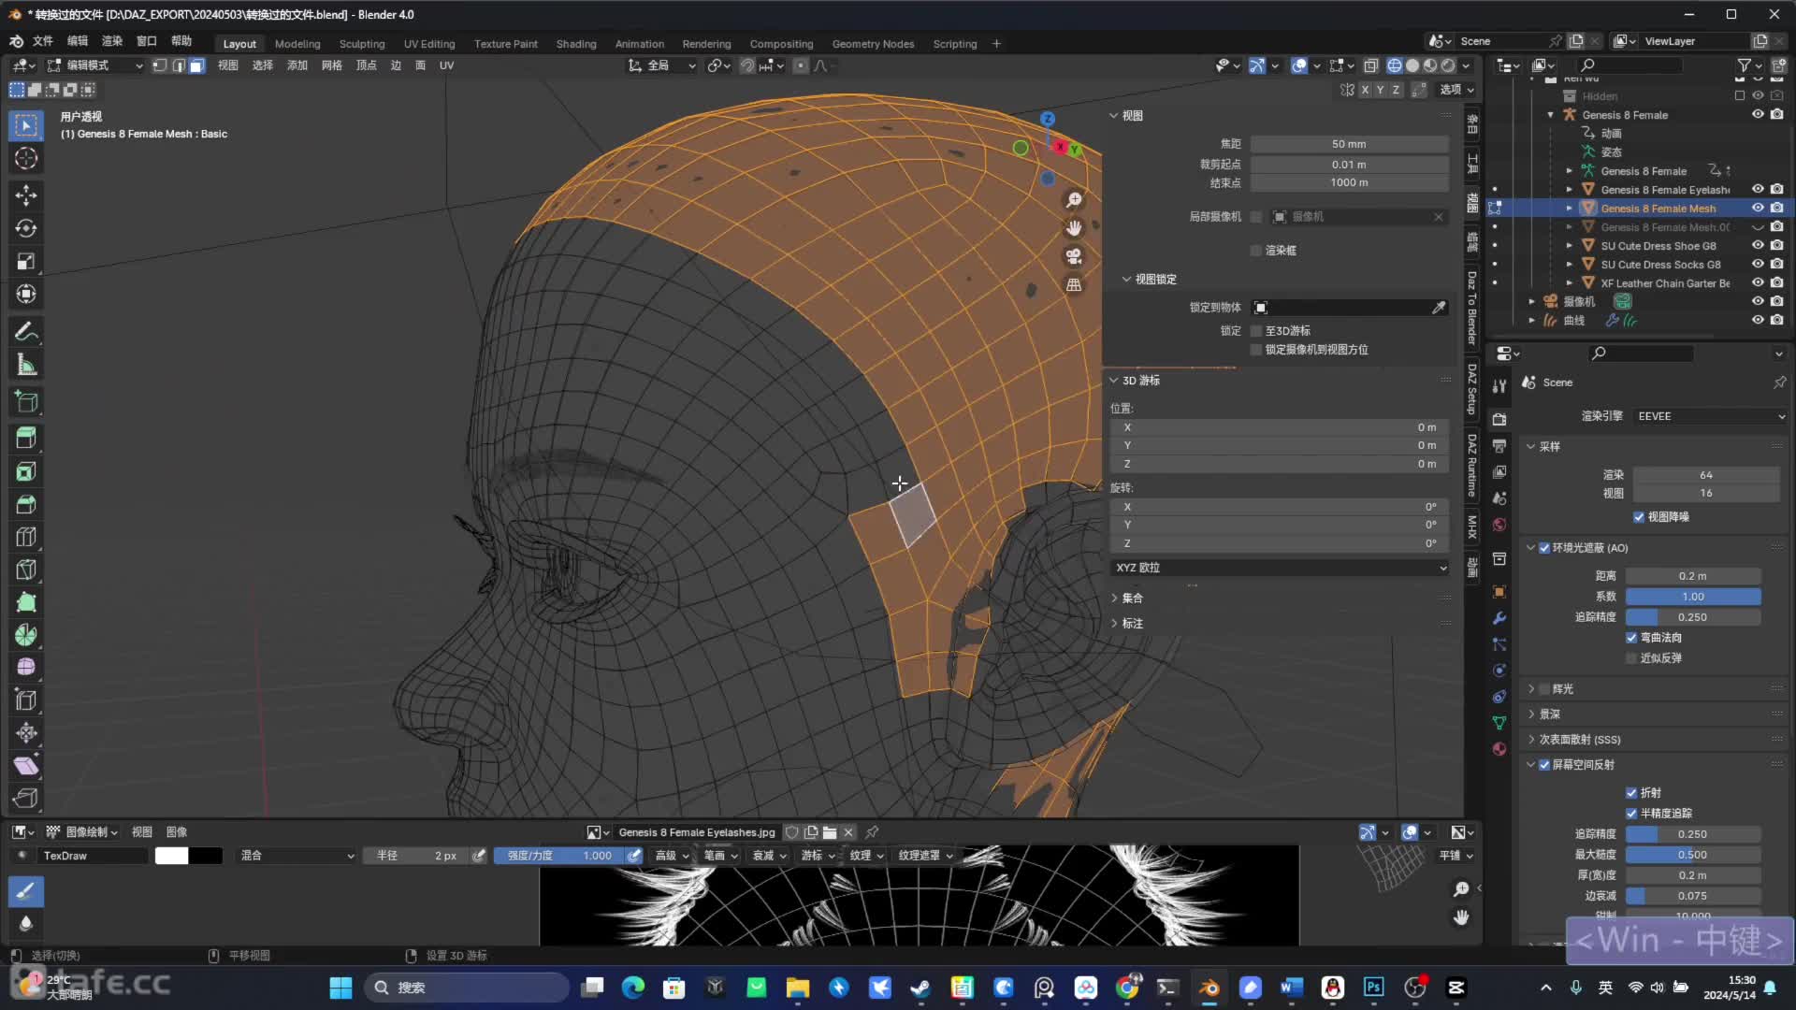Click the viewport zoom magnifier icon
The image size is (1796, 1010).
(x=1074, y=200)
